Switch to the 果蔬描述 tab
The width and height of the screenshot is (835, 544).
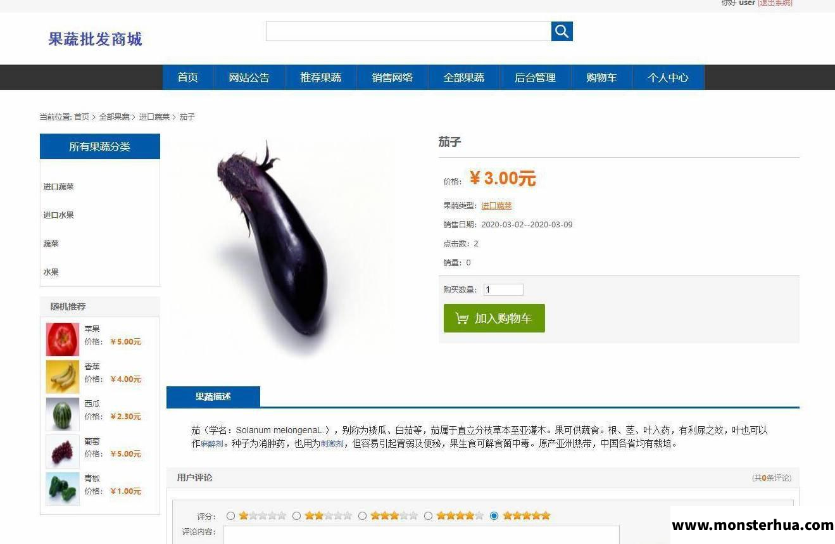[213, 397]
